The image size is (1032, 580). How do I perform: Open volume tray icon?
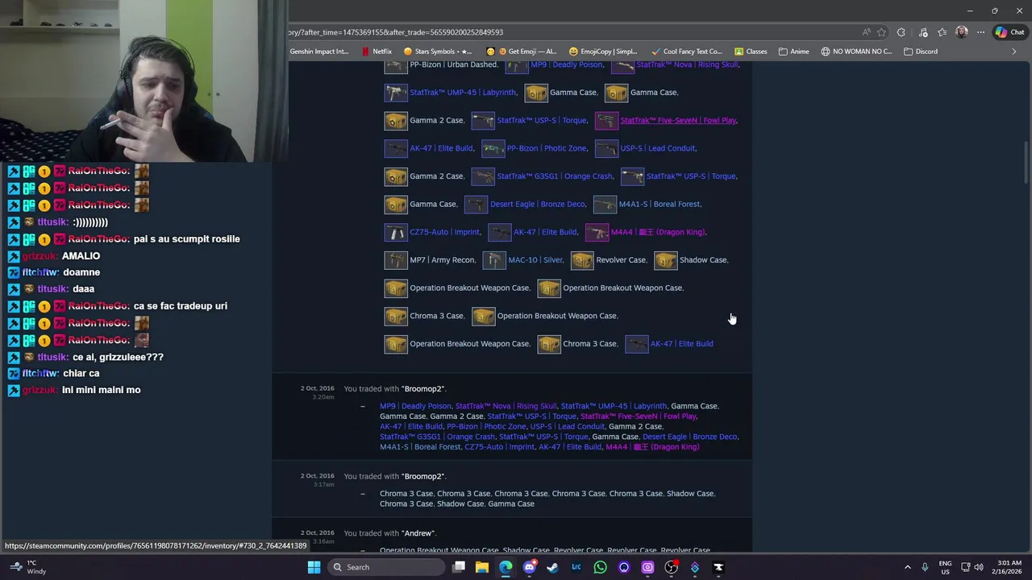point(979,567)
